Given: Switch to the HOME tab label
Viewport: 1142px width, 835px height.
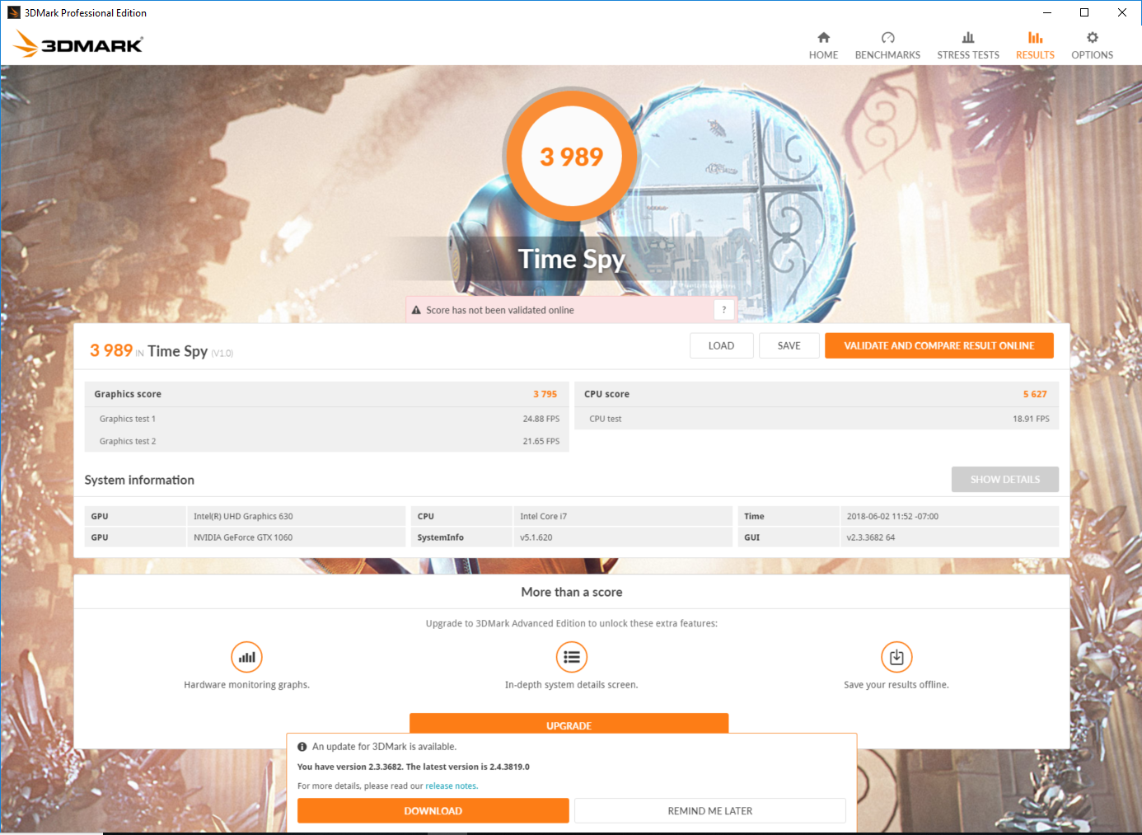Looking at the screenshot, I should pyautogui.click(x=823, y=55).
